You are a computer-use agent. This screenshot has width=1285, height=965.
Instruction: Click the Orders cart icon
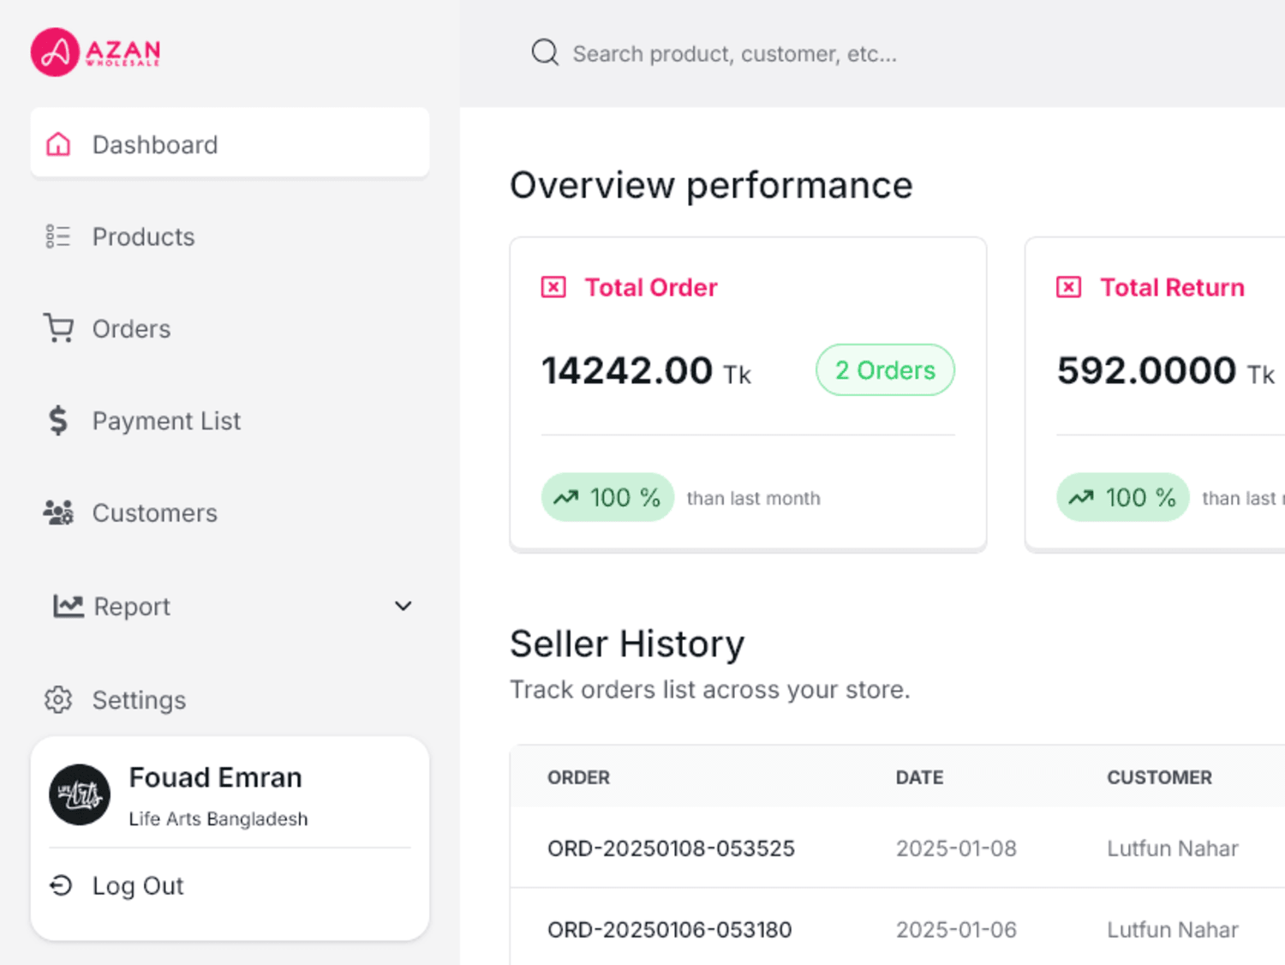[58, 328]
